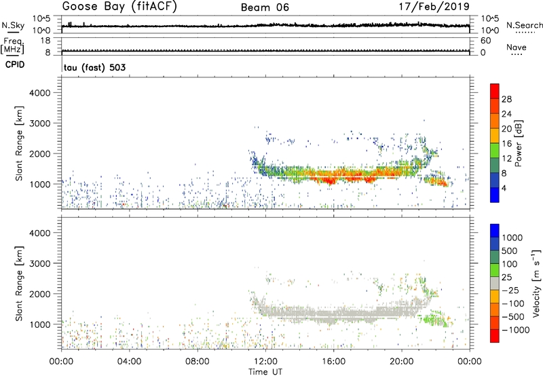Select the '04:00' time tick label
Image resolution: width=543 pixels, height=376 pixels.
[x=129, y=362]
